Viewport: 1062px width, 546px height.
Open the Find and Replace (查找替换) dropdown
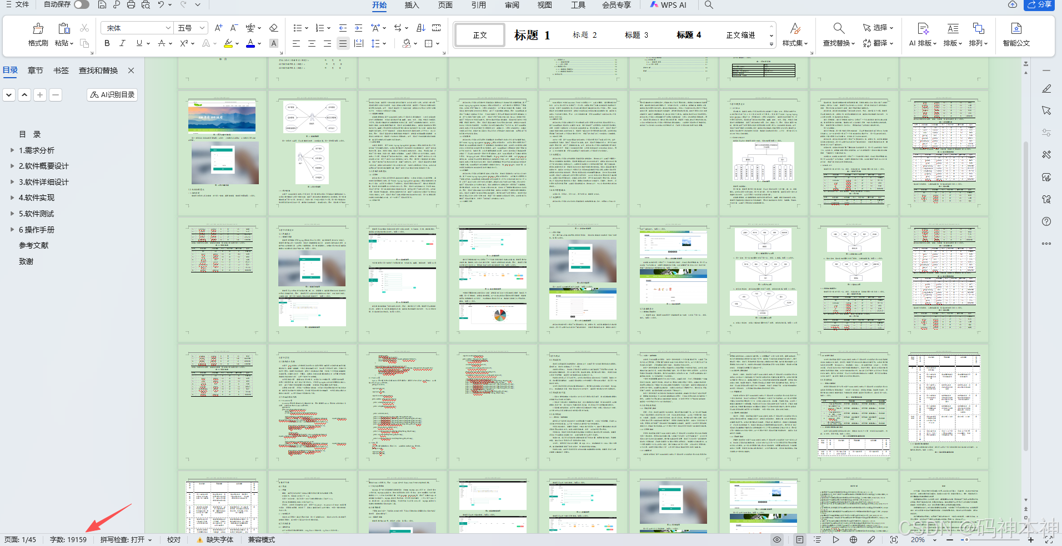coord(839,43)
